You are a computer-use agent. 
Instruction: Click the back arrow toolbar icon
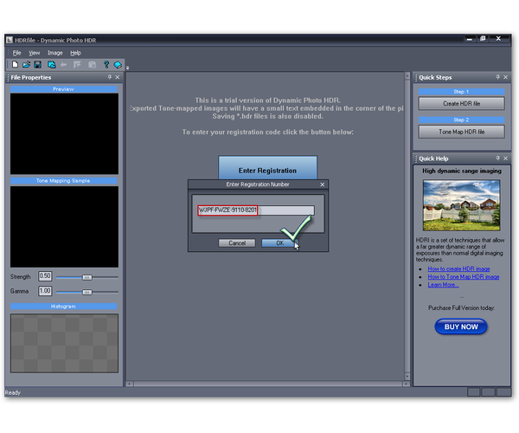click(x=63, y=65)
